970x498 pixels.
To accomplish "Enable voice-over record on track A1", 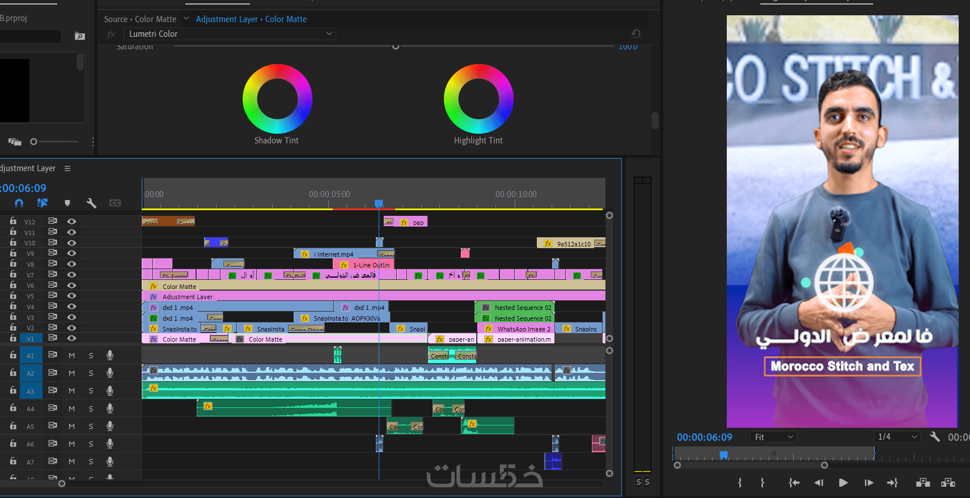I will click(110, 355).
